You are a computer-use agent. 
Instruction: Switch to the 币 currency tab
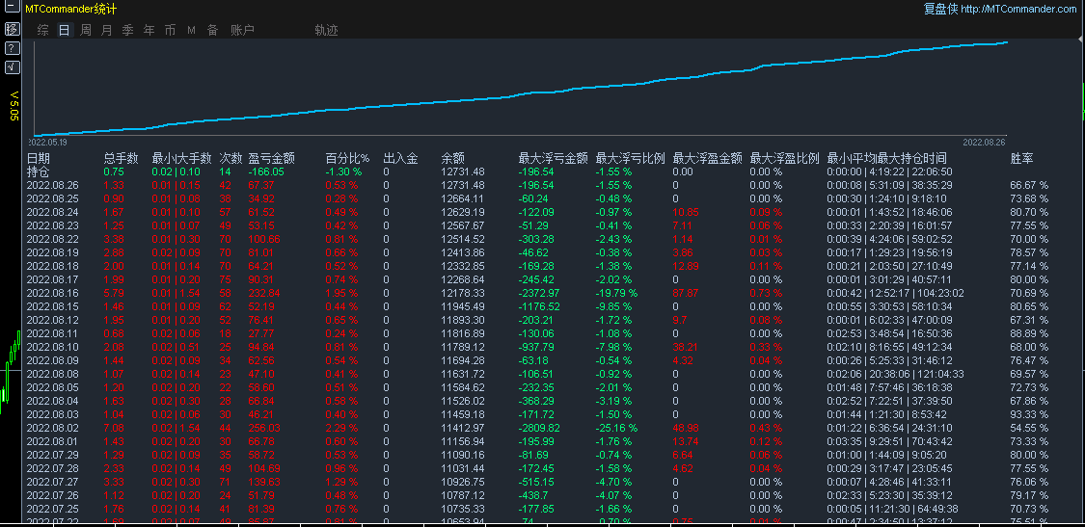(170, 30)
